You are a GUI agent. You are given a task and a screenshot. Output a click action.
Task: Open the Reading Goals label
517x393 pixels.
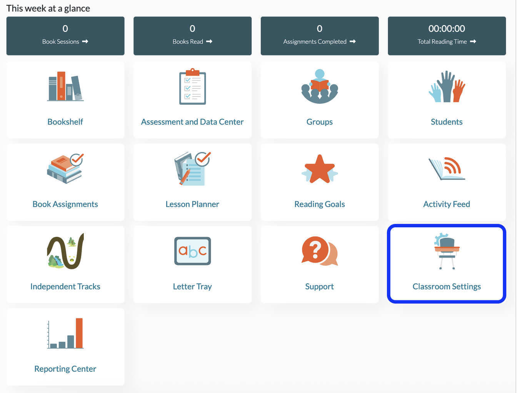(x=319, y=204)
